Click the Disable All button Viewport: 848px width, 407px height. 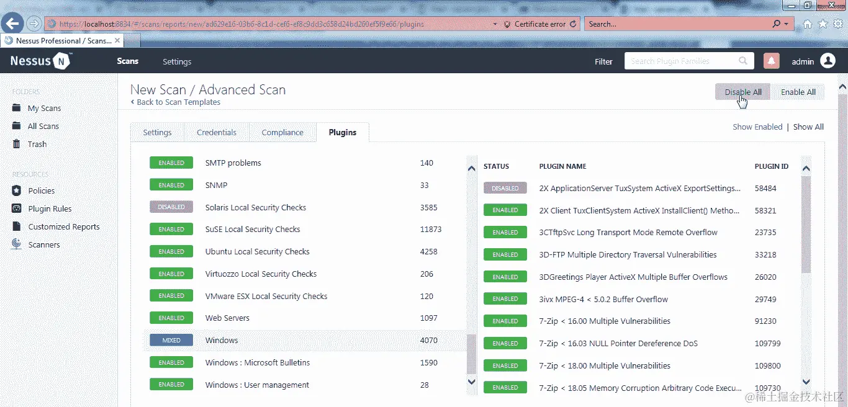743,92
